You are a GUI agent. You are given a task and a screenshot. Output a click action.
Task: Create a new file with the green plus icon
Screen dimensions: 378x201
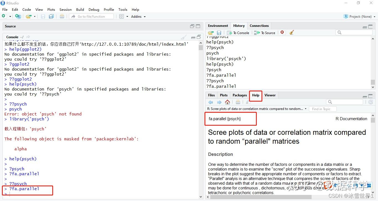click(x=4, y=17)
